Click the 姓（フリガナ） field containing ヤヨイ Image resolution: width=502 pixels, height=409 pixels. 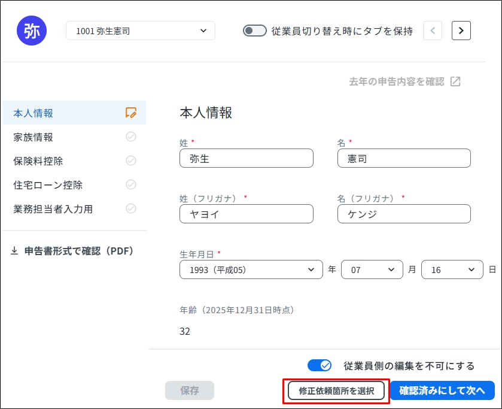pos(246,214)
